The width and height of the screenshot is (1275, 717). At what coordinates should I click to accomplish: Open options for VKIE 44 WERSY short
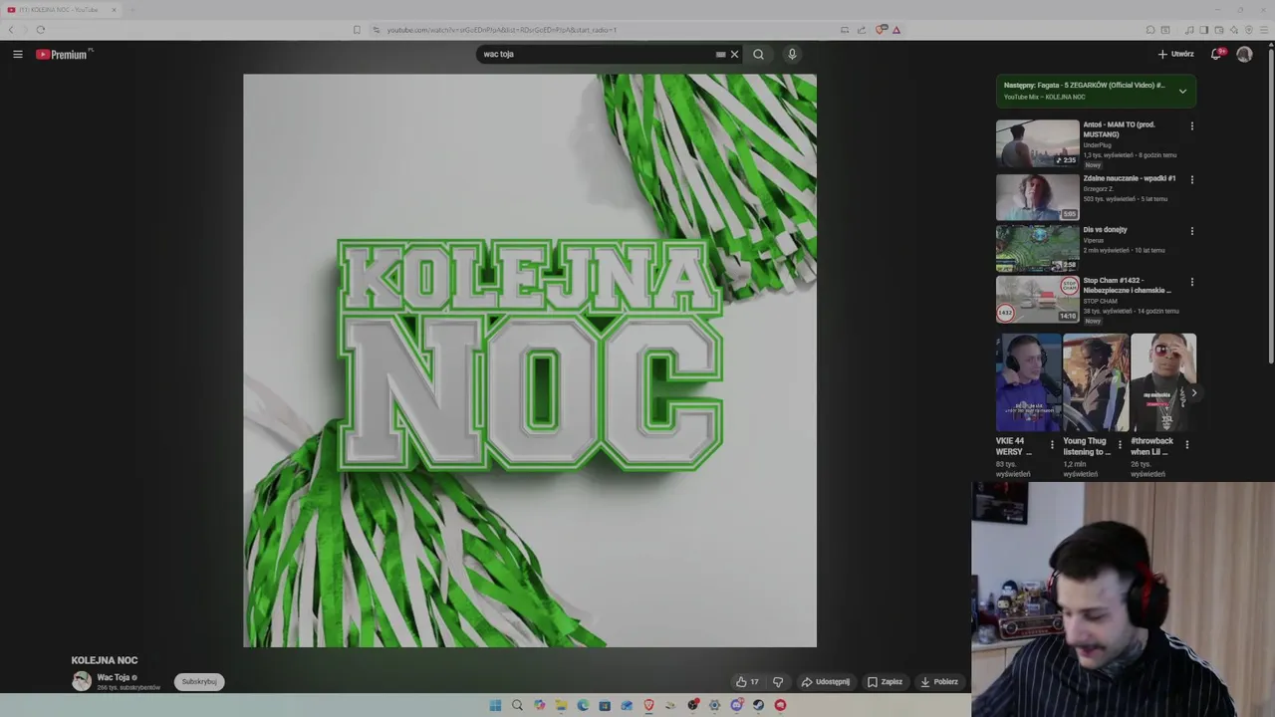[x=1052, y=444]
